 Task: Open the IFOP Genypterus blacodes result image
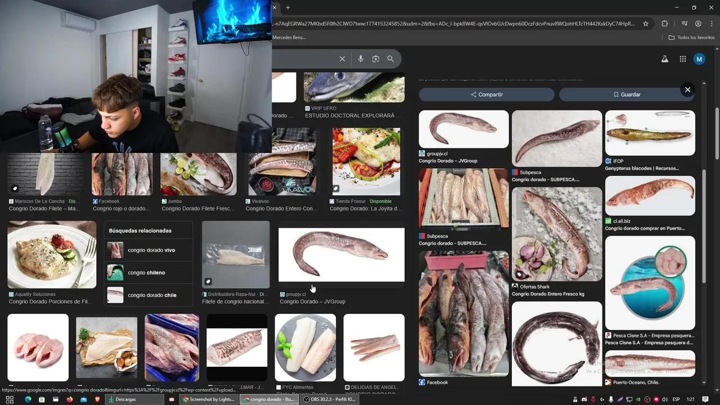click(x=650, y=133)
